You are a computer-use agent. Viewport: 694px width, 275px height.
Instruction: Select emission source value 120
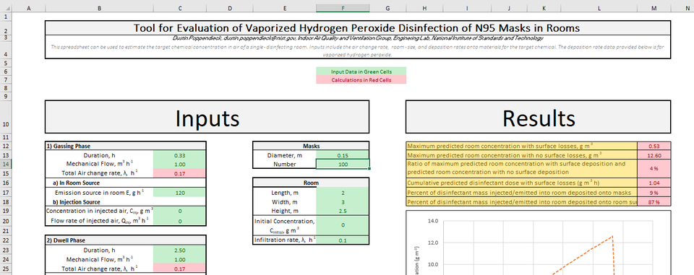click(x=179, y=192)
